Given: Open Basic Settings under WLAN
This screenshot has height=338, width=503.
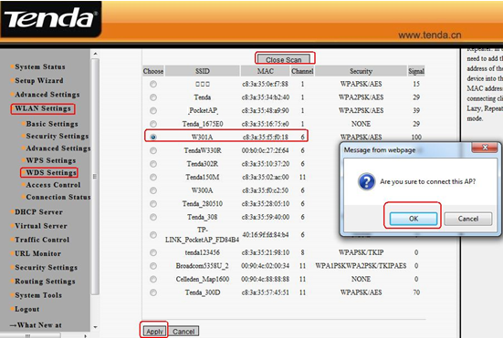Looking at the screenshot, I should coord(52,124).
